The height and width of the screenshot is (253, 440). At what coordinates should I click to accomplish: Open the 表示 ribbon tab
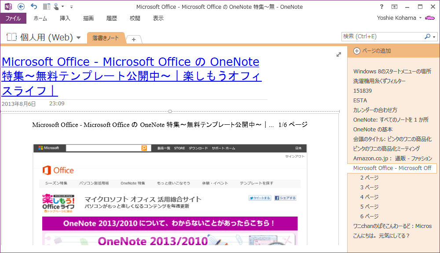158,18
